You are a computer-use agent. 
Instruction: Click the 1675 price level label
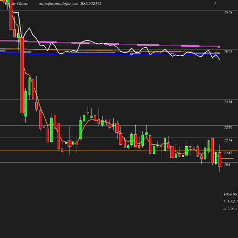[x=228, y=51]
